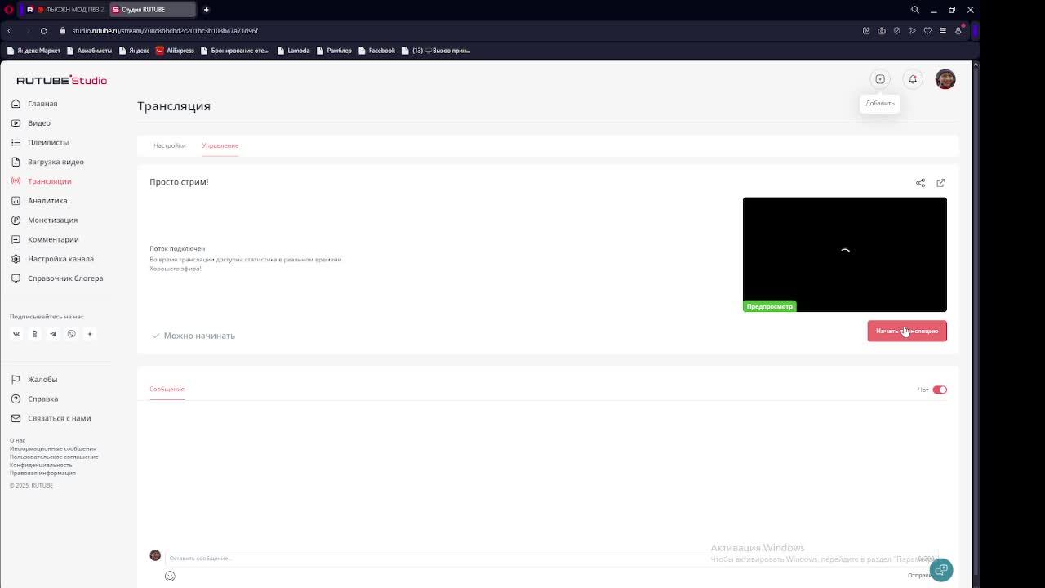Open Odnoklassniki social icon

(34, 334)
